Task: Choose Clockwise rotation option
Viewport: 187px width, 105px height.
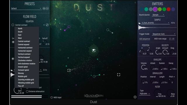Action: coord(25,60)
